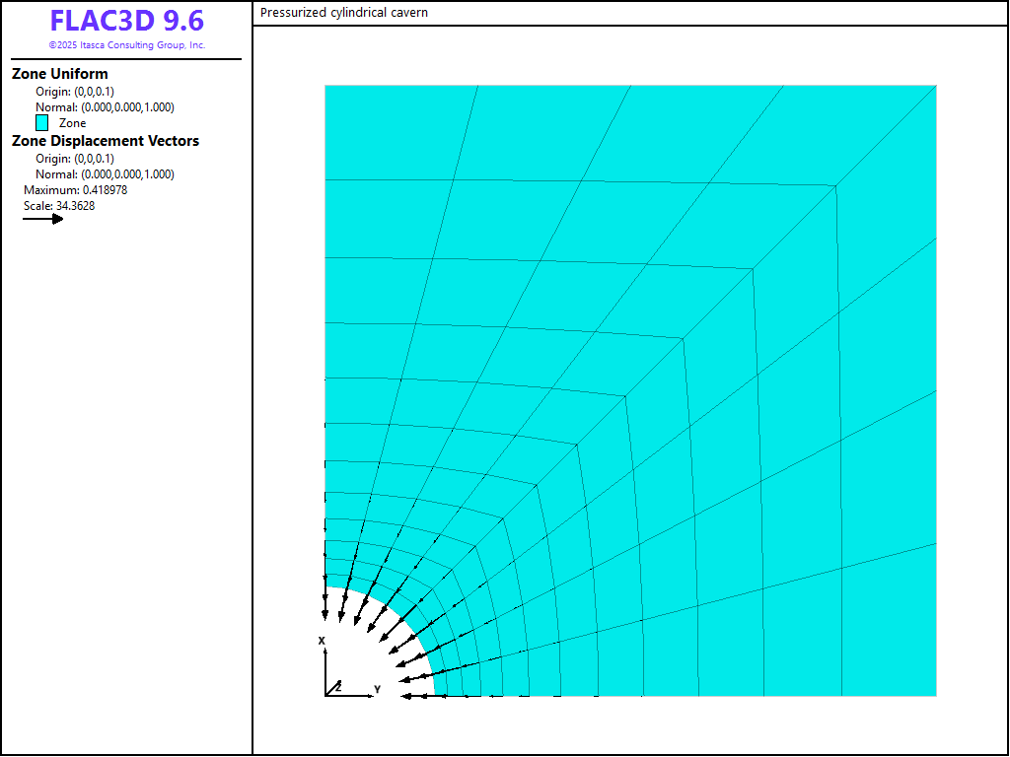The image size is (1010, 757).
Task: Select the Normal line under Zone Uniform
Action: (x=105, y=107)
